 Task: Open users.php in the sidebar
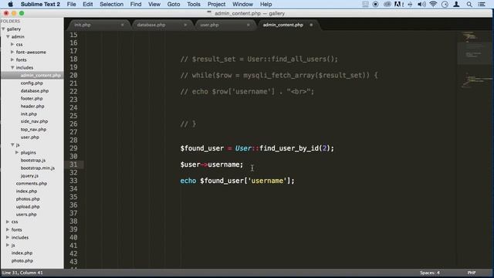(x=26, y=215)
